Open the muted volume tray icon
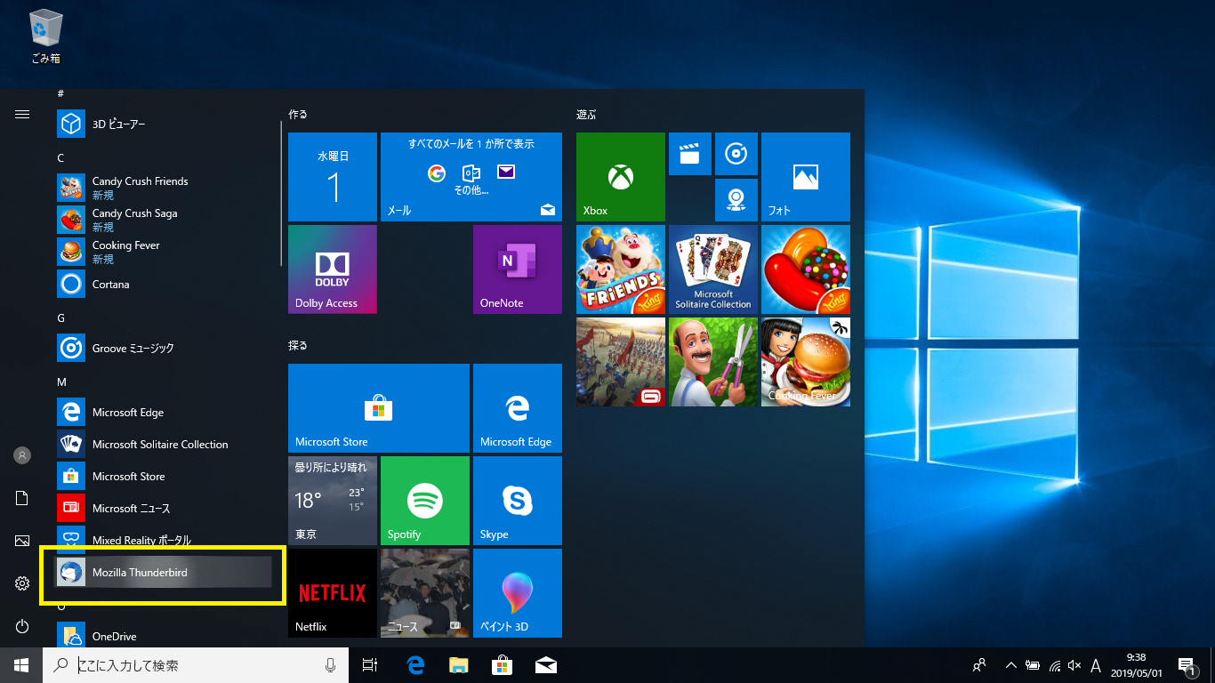Screen dimensions: 1215x683 point(1074,665)
